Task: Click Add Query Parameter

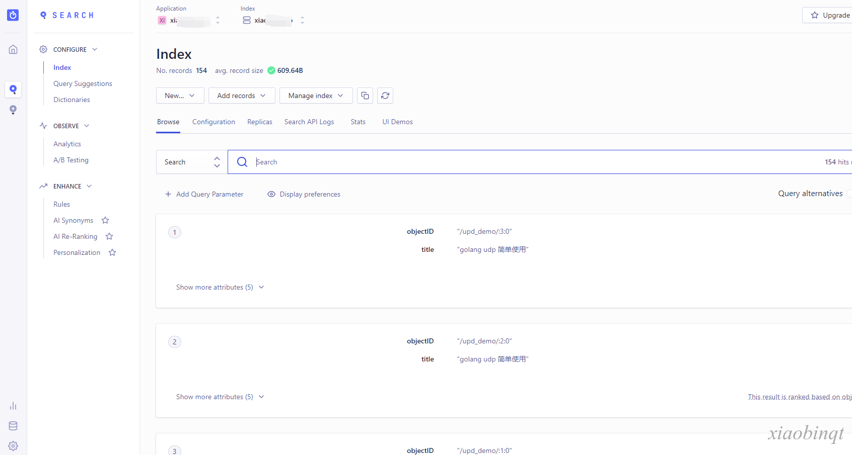Action: click(x=204, y=194)
